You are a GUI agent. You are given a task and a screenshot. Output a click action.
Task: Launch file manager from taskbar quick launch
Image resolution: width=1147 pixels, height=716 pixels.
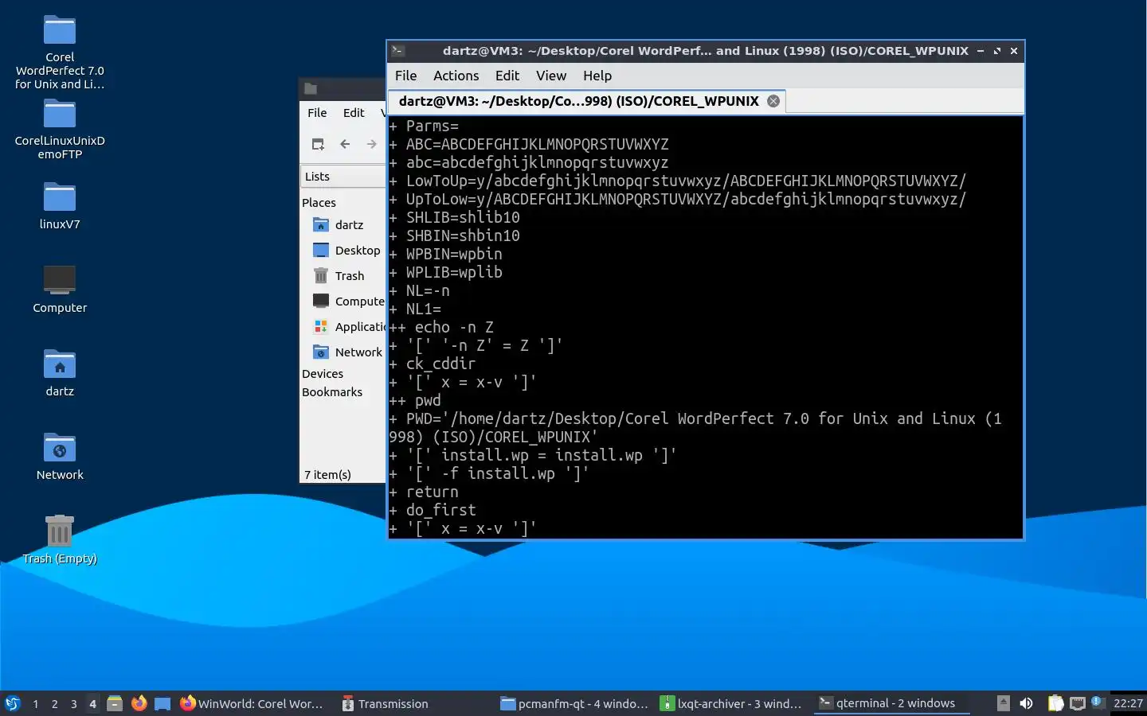(115, 703)
